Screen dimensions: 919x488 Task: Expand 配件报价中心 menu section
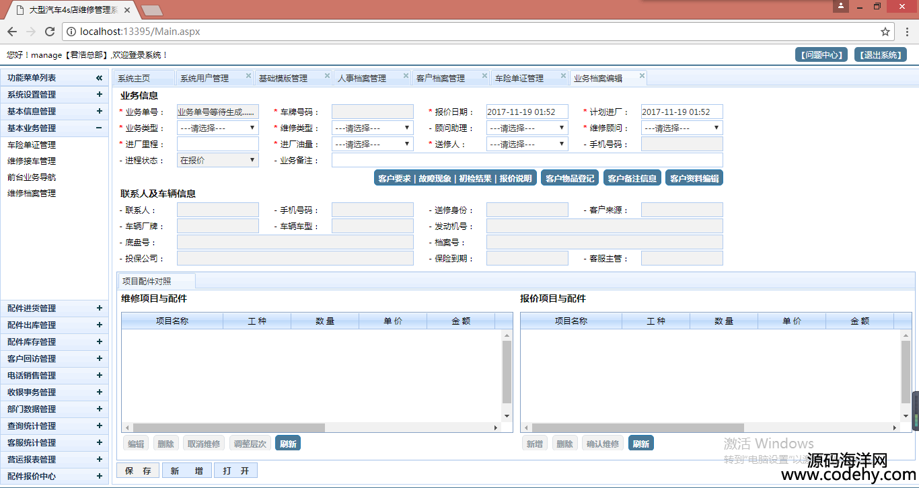click(99, 477)
